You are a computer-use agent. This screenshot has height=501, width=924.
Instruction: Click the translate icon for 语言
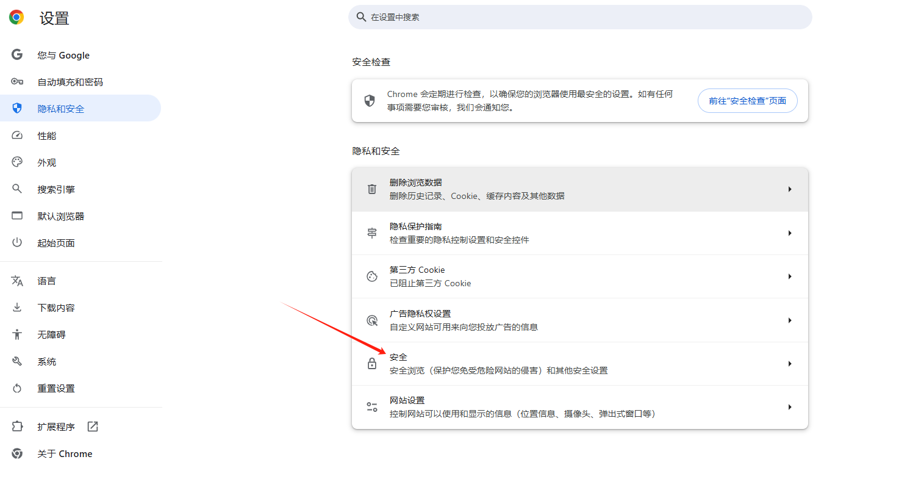17,281
